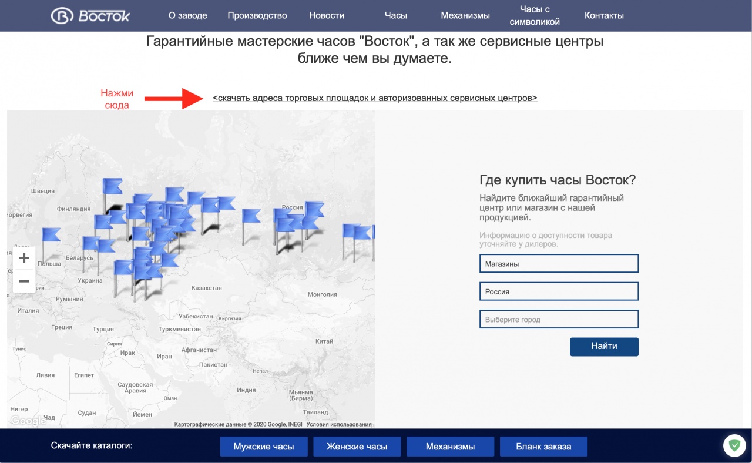Viewport: 752px width, 463px height.
Task: Click the flag marker directly above Финляндия
Action: (x=112, y=186)
